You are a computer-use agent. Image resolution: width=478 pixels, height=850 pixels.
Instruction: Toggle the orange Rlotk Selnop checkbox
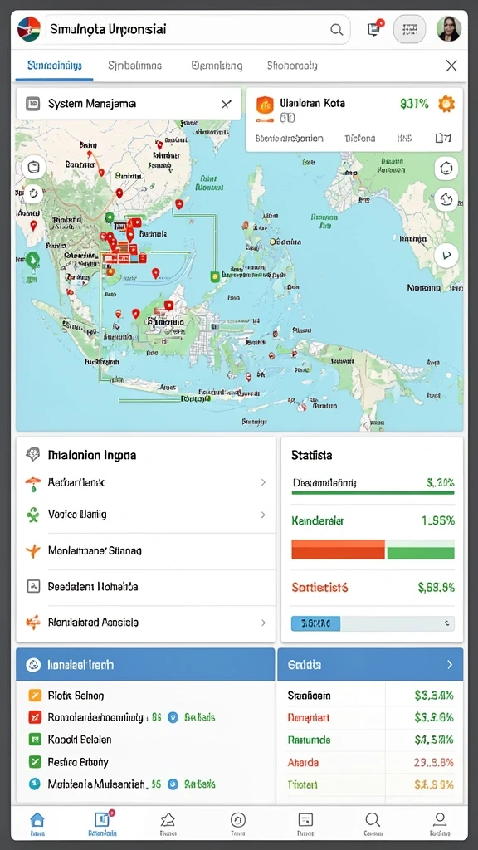coord(34,695)
